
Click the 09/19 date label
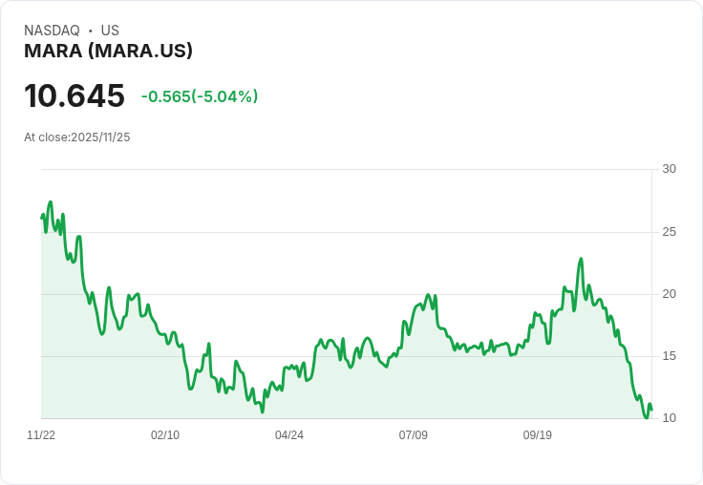point(537,434)
